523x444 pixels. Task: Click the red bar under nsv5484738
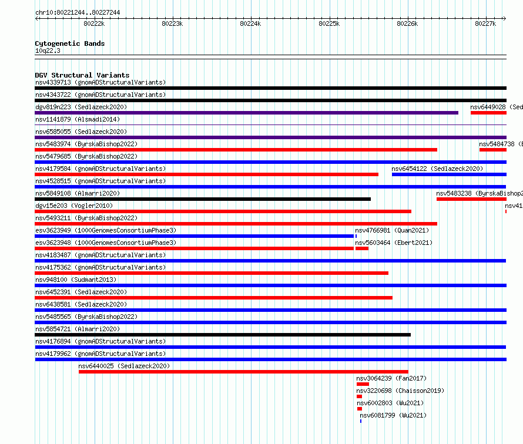(493, 150)
